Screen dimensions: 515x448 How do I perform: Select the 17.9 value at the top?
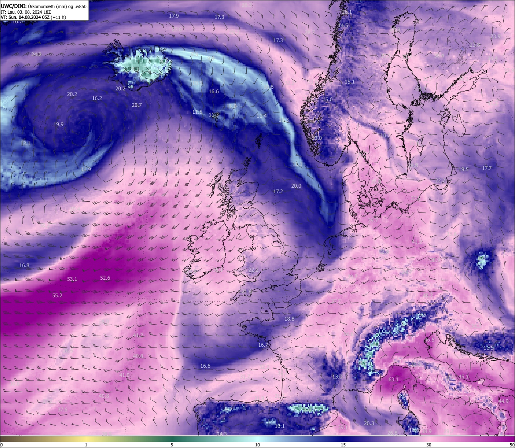[x=174, y=16]
